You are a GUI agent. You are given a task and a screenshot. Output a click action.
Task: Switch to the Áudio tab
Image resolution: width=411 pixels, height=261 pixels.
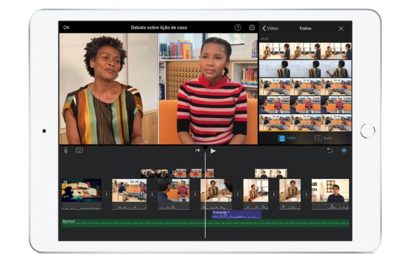tap(323, 138)
